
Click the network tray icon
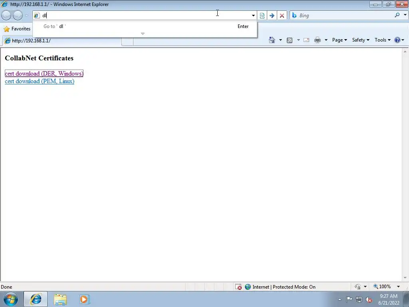coord(359,300)
